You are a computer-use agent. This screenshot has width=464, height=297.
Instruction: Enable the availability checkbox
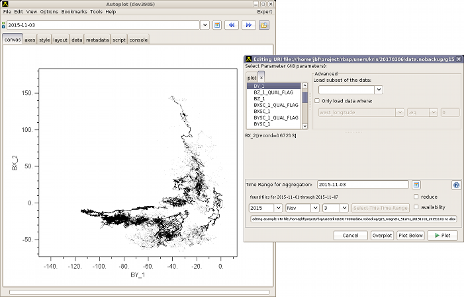click(415, 207)
